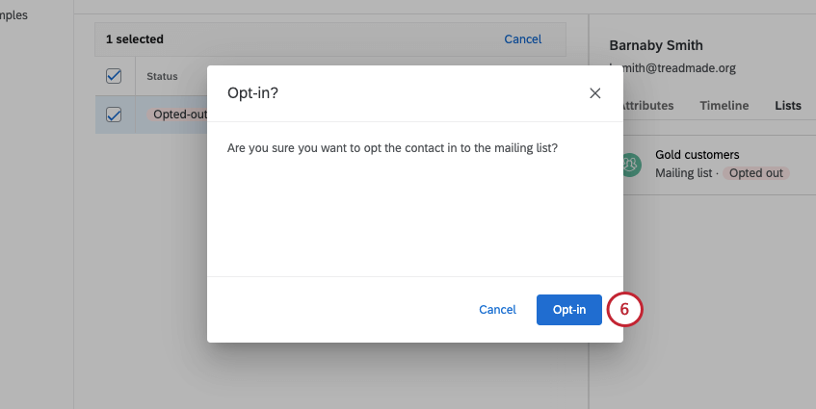This screenshot has height=409, width=816.
Task: Click the 1 selected label
Action: click(x=134, y=39)
